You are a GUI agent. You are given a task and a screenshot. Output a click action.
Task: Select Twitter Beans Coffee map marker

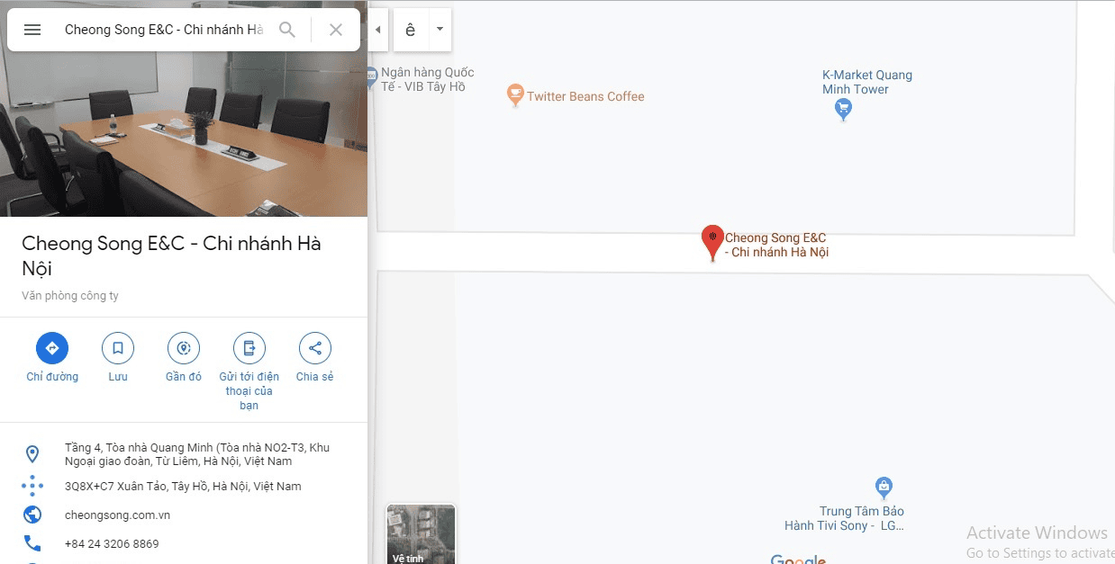click(515, 95)
